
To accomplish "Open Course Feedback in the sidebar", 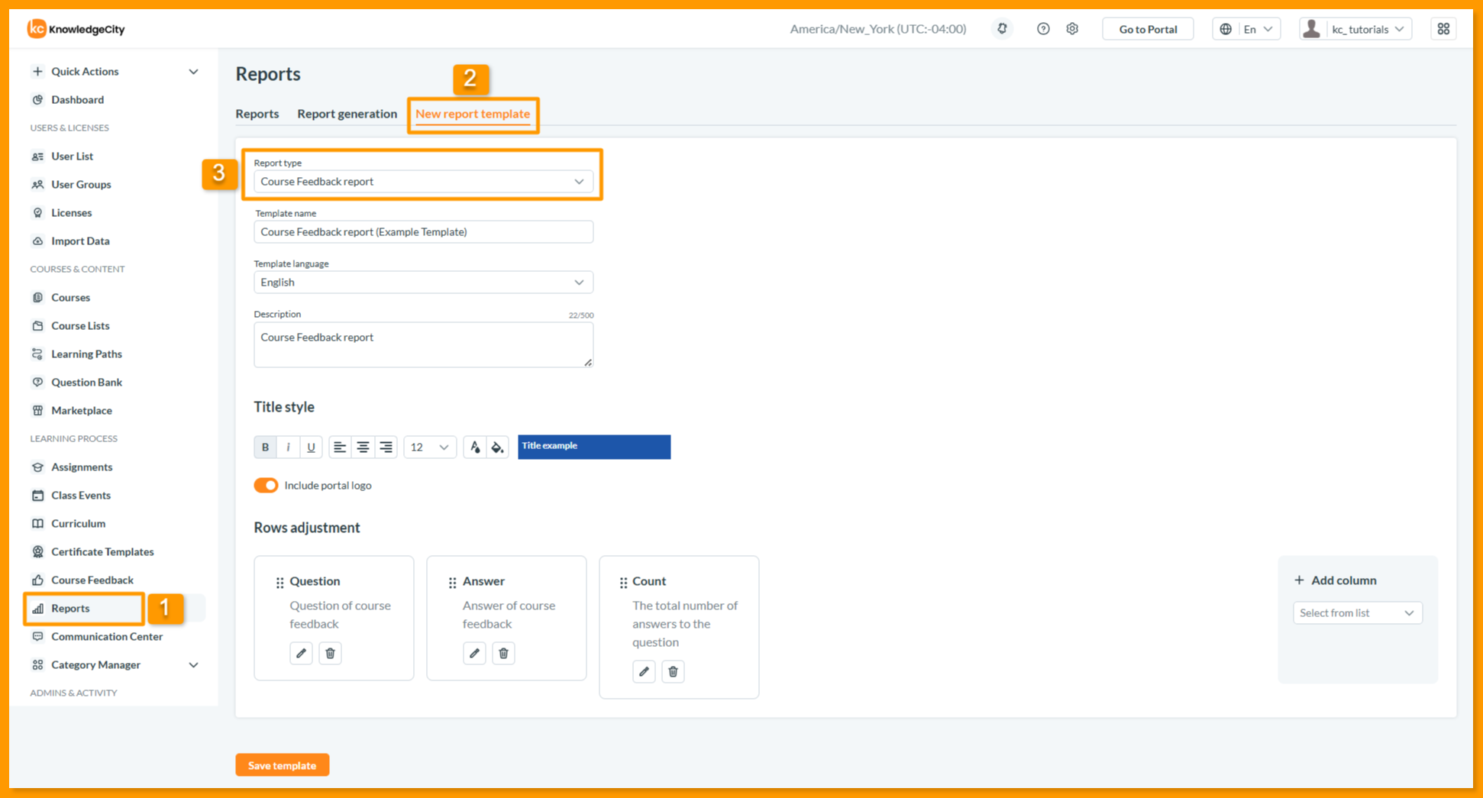I will 92,580.
